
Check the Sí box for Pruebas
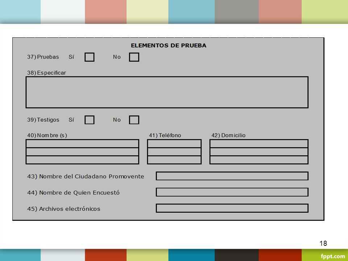(x=90, y=57)
